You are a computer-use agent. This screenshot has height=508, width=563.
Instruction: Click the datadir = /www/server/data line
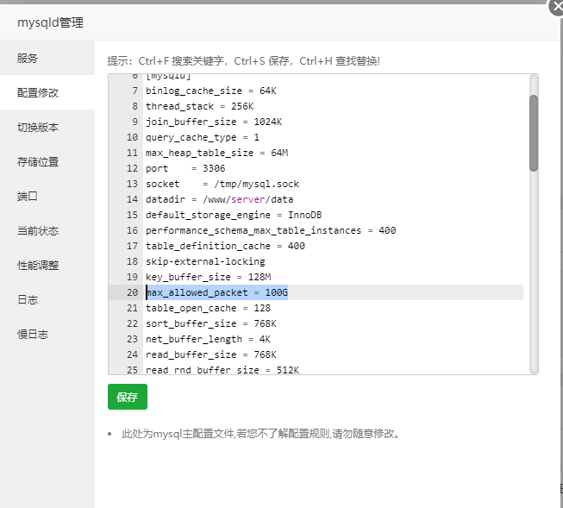(x=219, y=199)
